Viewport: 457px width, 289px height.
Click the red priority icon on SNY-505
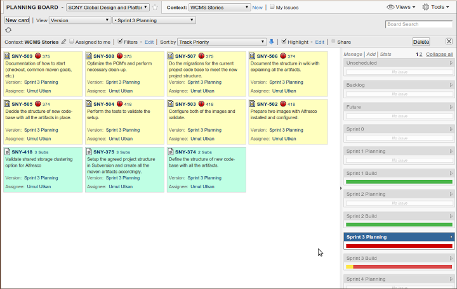[37, 104]
